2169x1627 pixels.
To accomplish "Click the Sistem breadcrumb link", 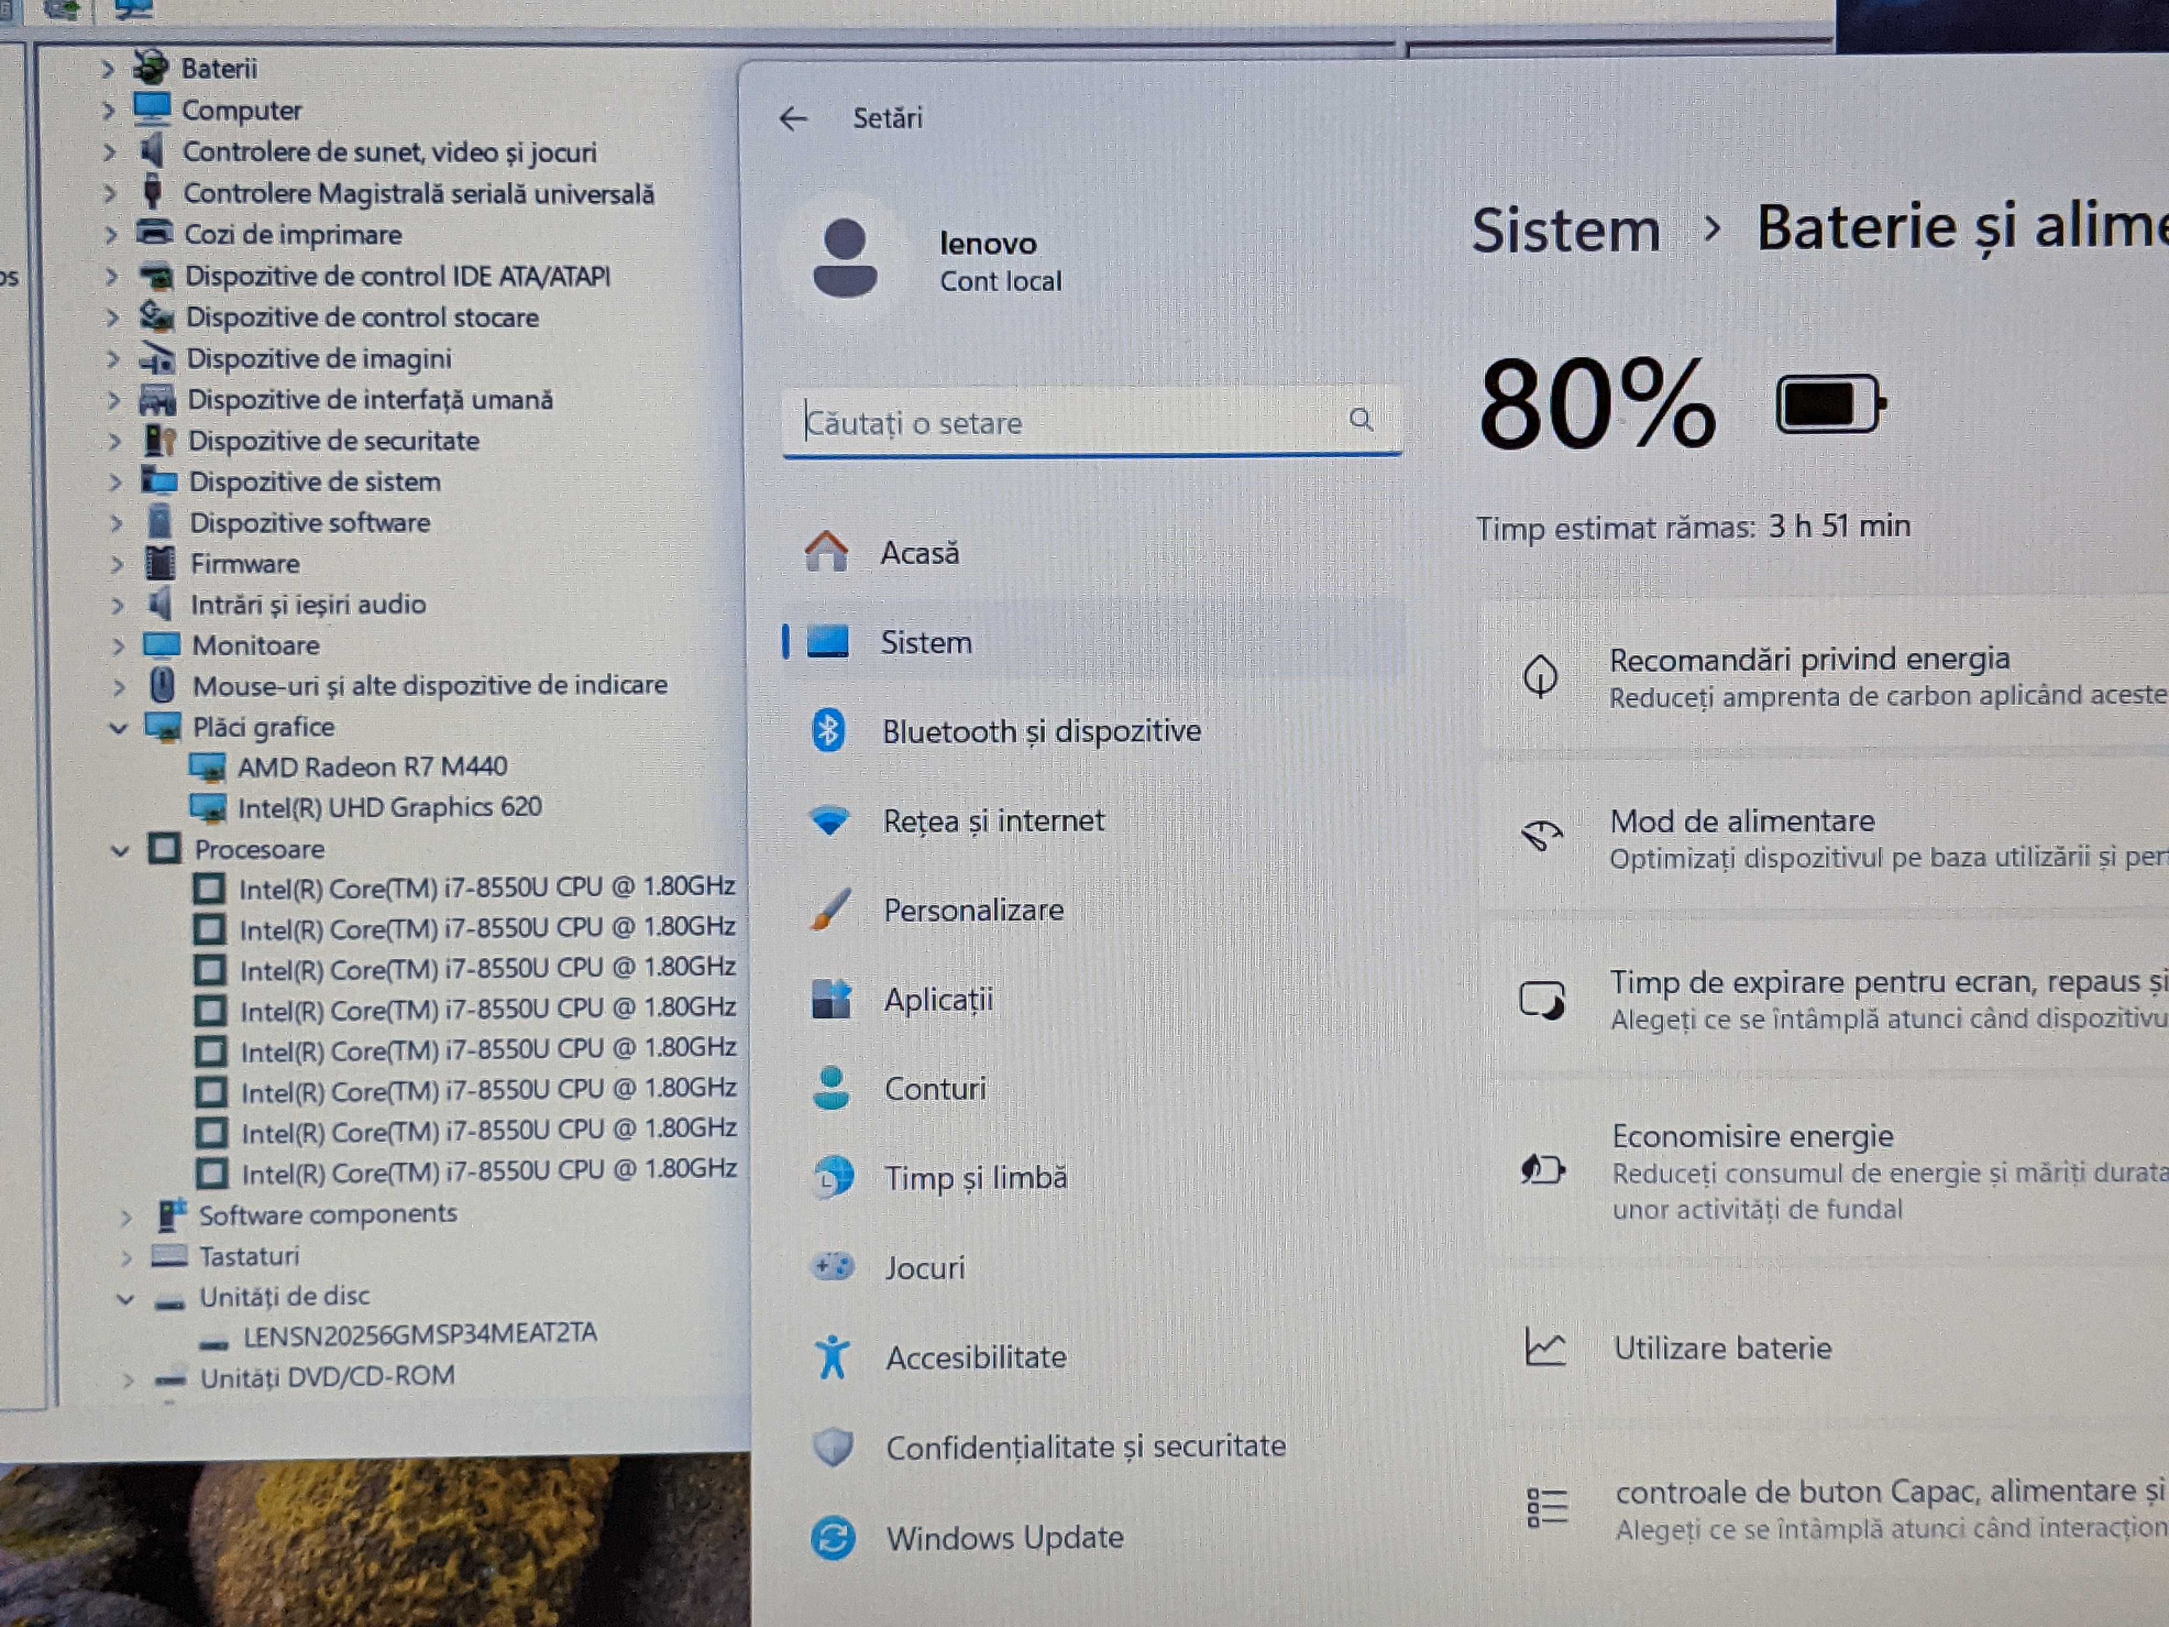I will coord(1566,230).
